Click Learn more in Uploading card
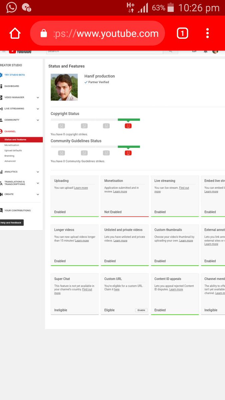 [81, 188]
